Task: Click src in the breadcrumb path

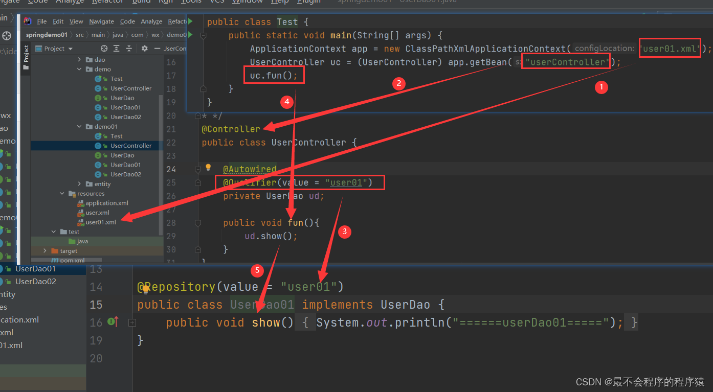Action: 79,35
